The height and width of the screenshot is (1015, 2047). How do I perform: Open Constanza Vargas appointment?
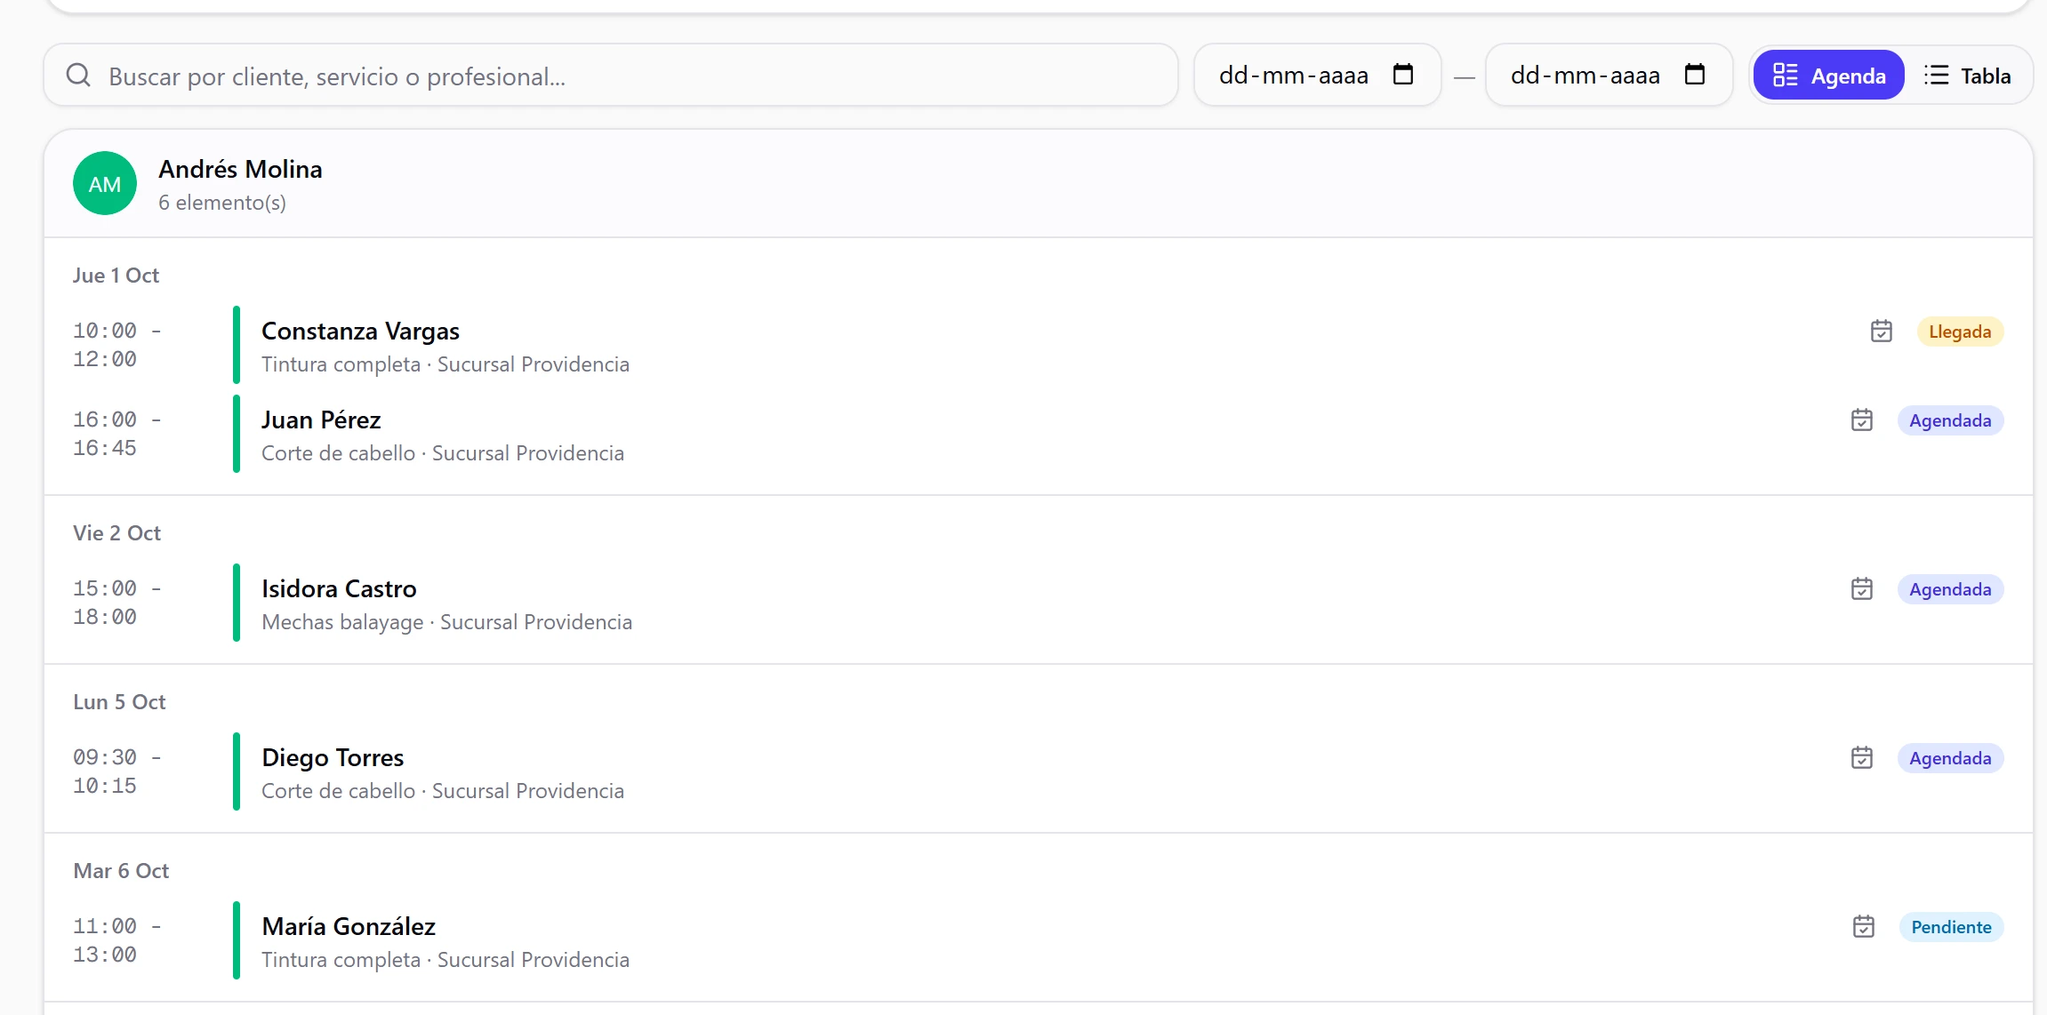point(1038,345)
